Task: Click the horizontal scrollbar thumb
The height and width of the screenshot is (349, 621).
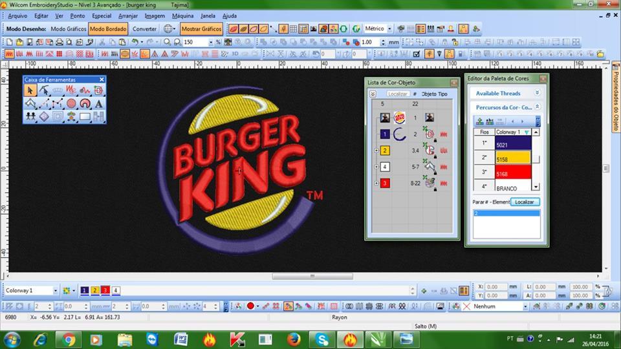Action: coord(312,276)
